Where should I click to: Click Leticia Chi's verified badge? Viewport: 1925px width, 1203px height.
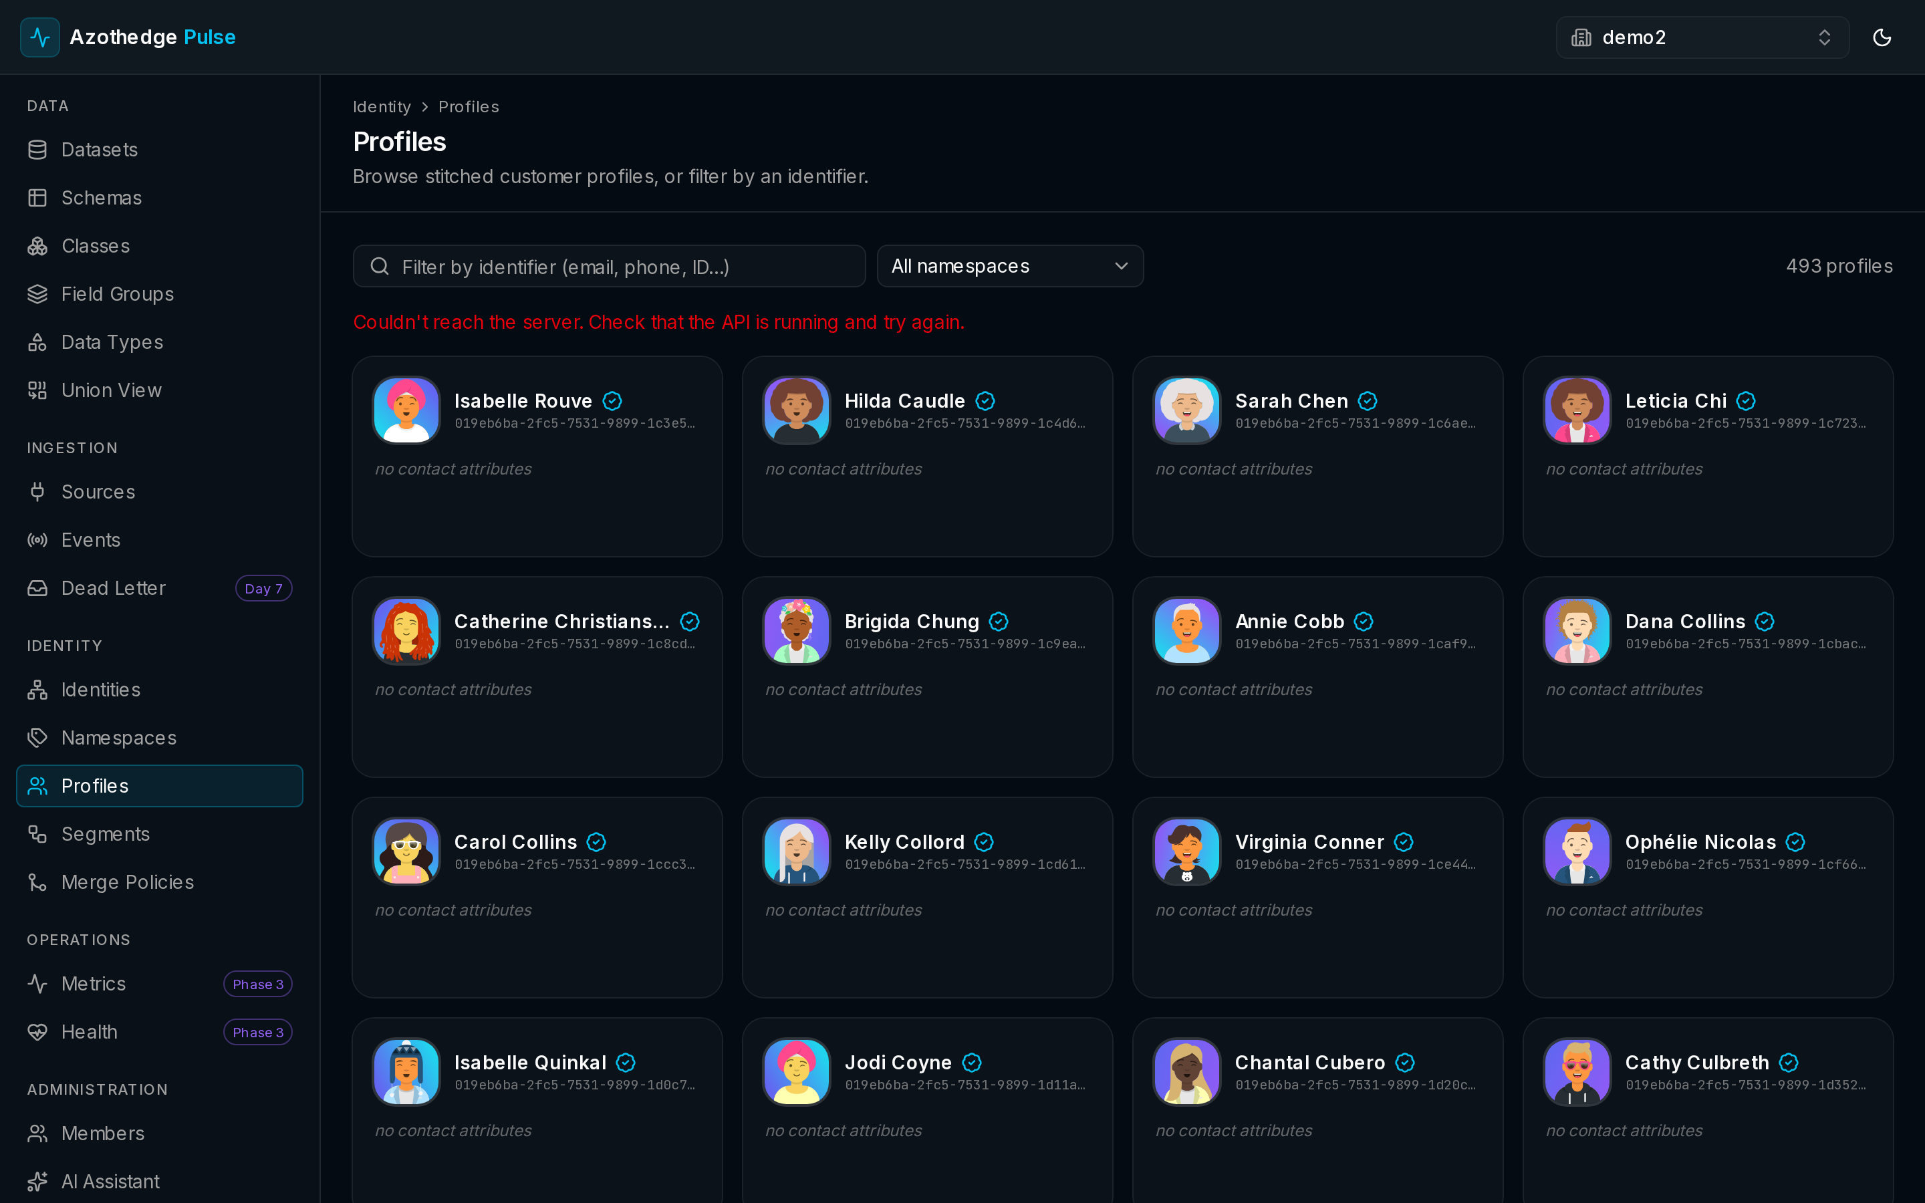coord(1745,401)
